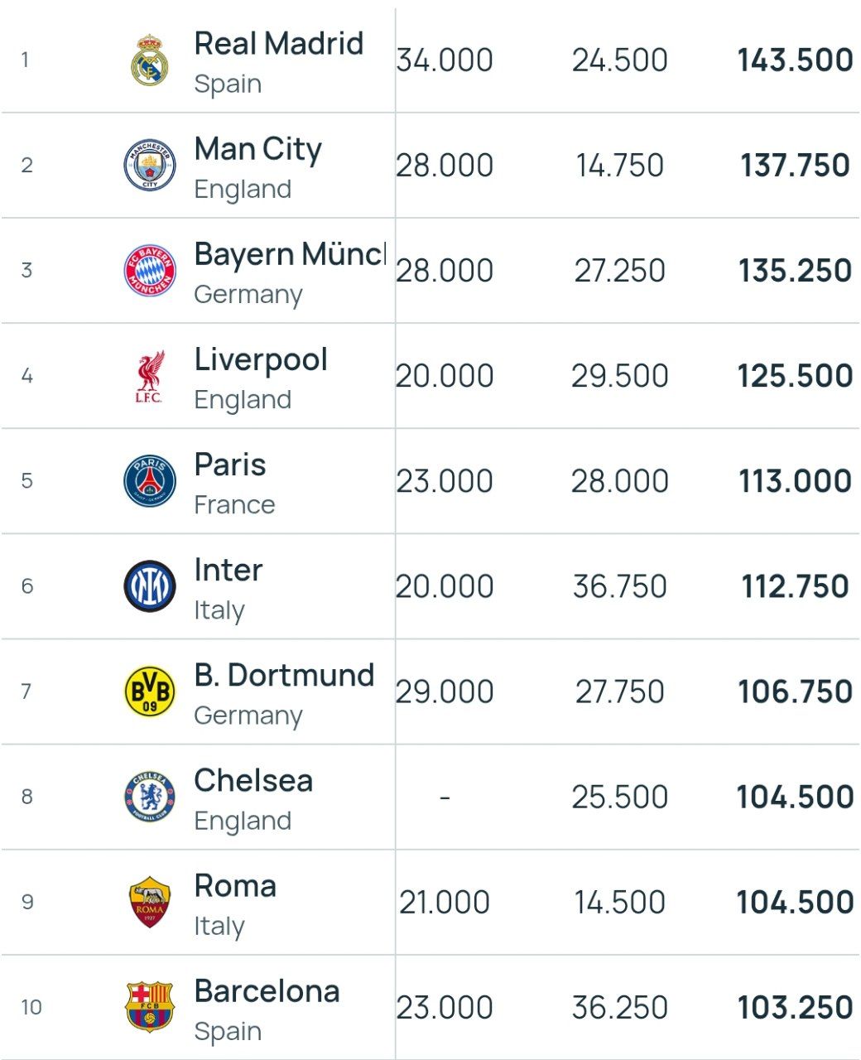Click the Bayern München club logo
The width and height of the screenshot is (861, 1060).
coord(150,270)
